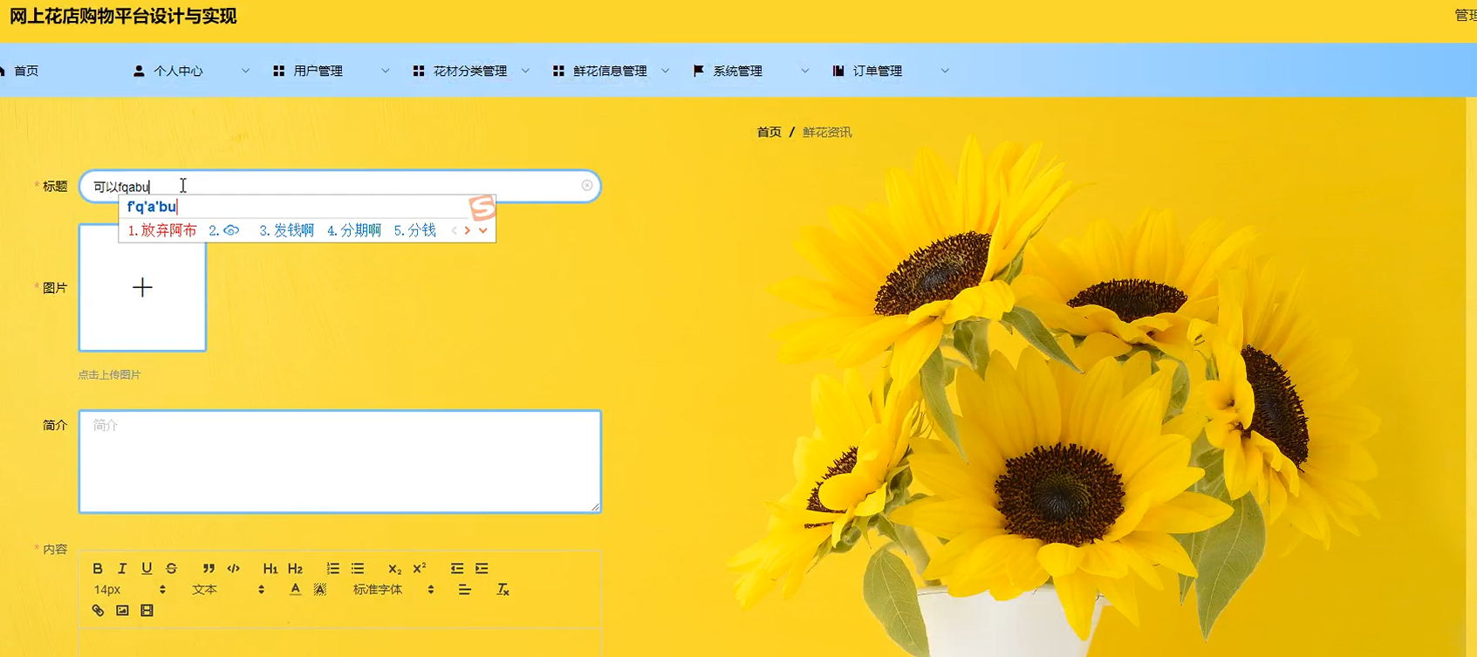The width and height of the screenshot is (1477, 657).
Task: Increase the indent level
Action: point(482,568)
